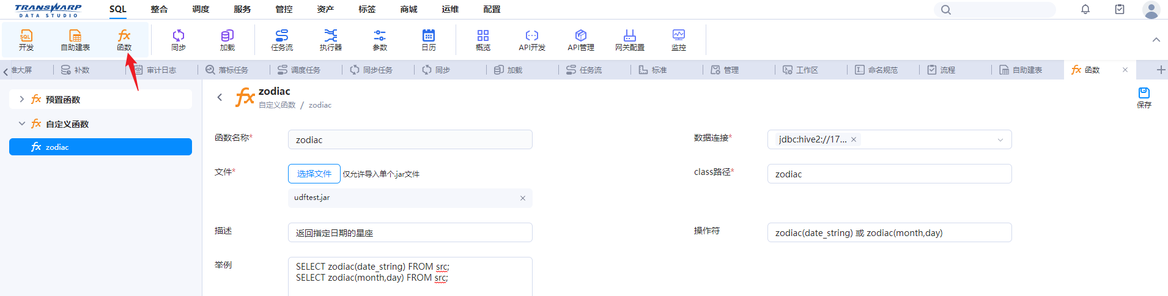Click the 函数名称 input field

point(410,139)
